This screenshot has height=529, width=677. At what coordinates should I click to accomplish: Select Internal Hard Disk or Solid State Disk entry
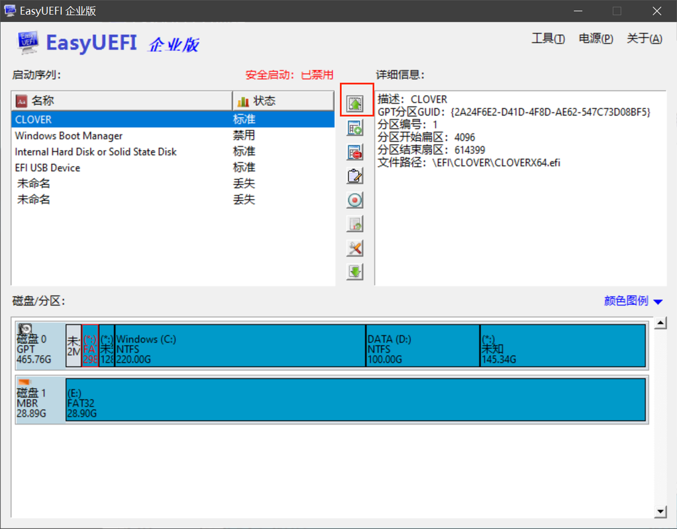click(x=173, y=151)
